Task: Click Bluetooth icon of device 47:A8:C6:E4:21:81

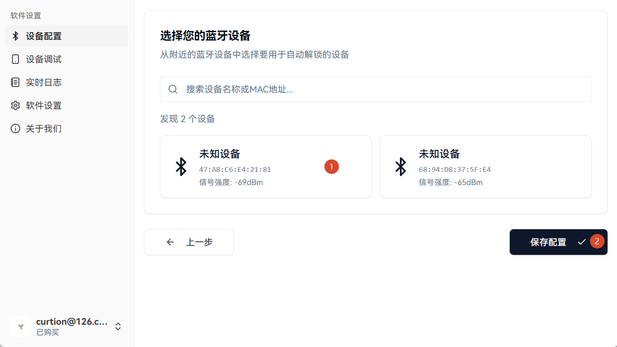Action: click(181, 167)
